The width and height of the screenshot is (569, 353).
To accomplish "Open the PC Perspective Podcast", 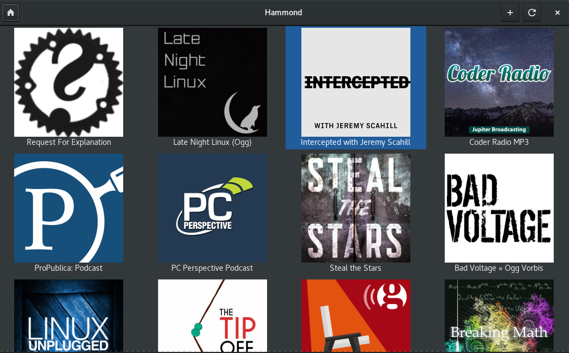I will click(212, 208).
